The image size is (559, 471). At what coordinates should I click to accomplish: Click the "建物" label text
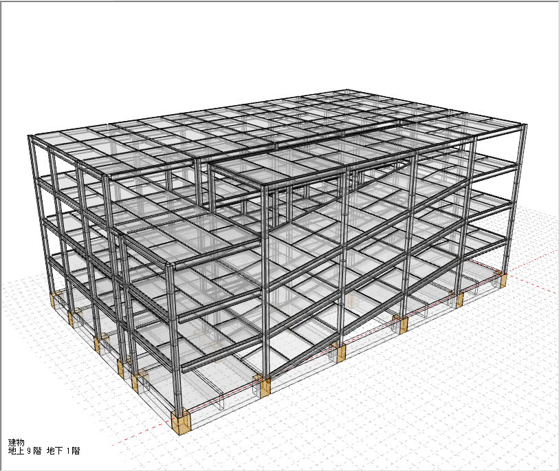coord(16,443)
